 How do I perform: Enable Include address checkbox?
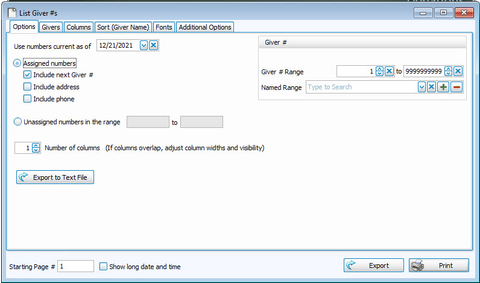[27, 87]
